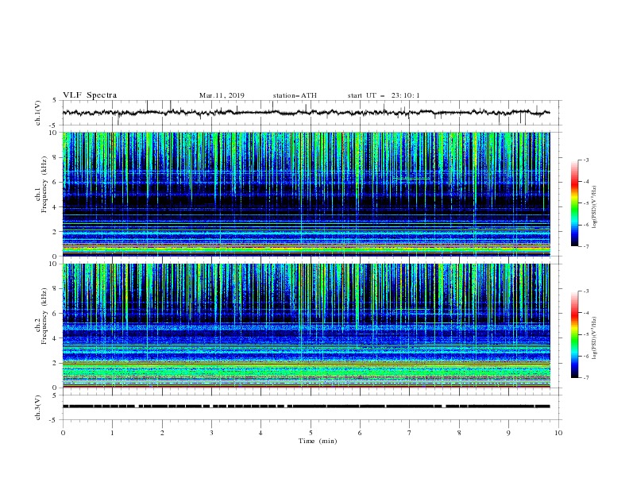Click the ch.2 spectrogram plot

click(306, 326)
